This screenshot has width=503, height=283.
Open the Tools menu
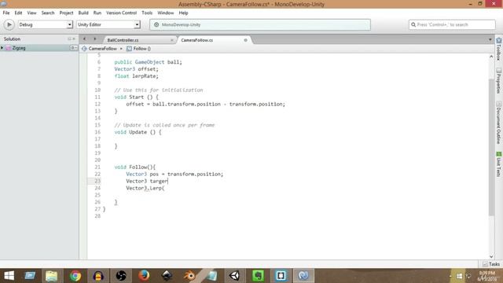pyautogui.click(x=147, y=13)
